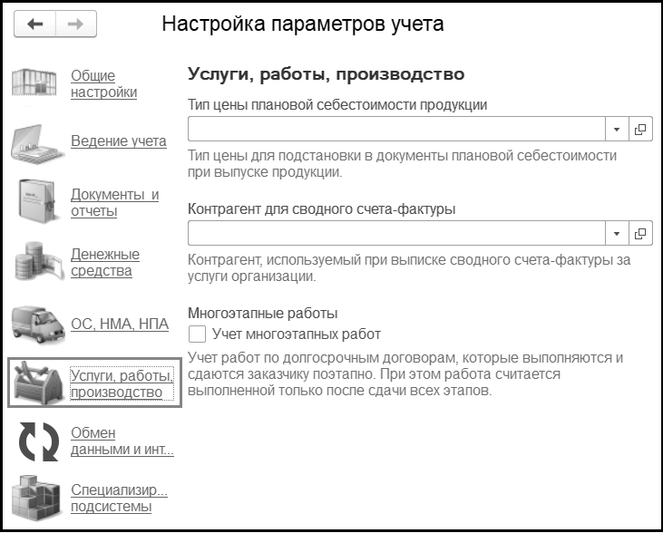Open the selection form for Контрагент для сводного счета-фактуры
This screenshot has width=663, height=533.
640,233
